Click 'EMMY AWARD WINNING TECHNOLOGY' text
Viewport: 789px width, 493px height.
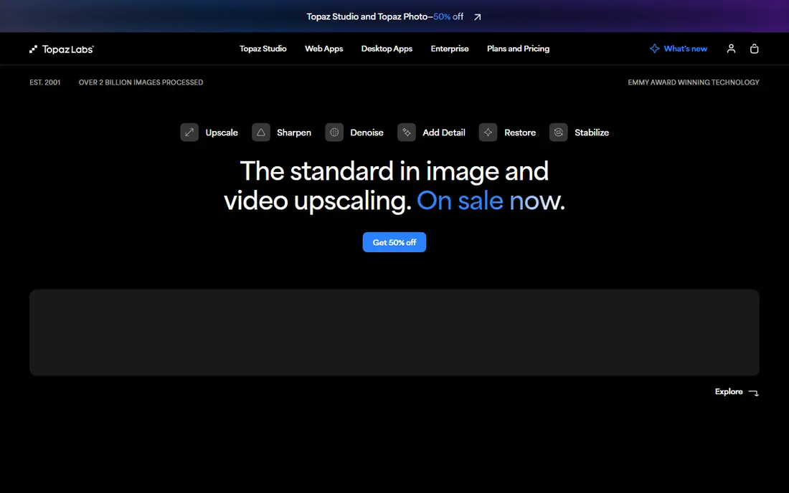pos(694,82)
